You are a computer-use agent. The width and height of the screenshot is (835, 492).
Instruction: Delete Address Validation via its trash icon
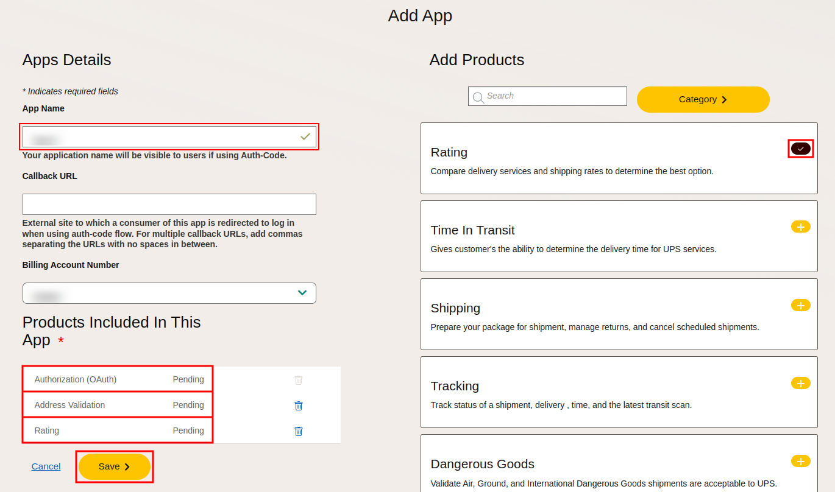coord(298,405)
